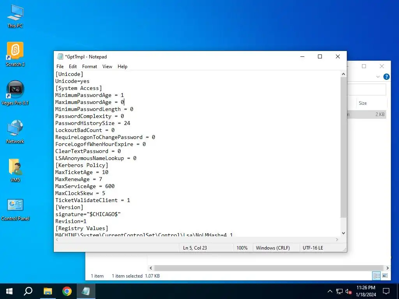Click the 'RequireLogonToChangePassword = 0' line

tap(105, 137)
